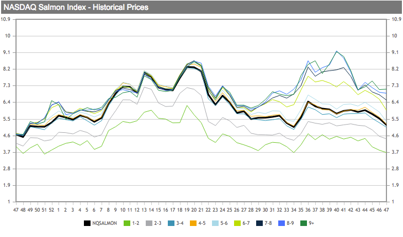The width and height of the screenshot is (403, 237).
Task: Click week 28 on the x-axis
Action: 251,210
